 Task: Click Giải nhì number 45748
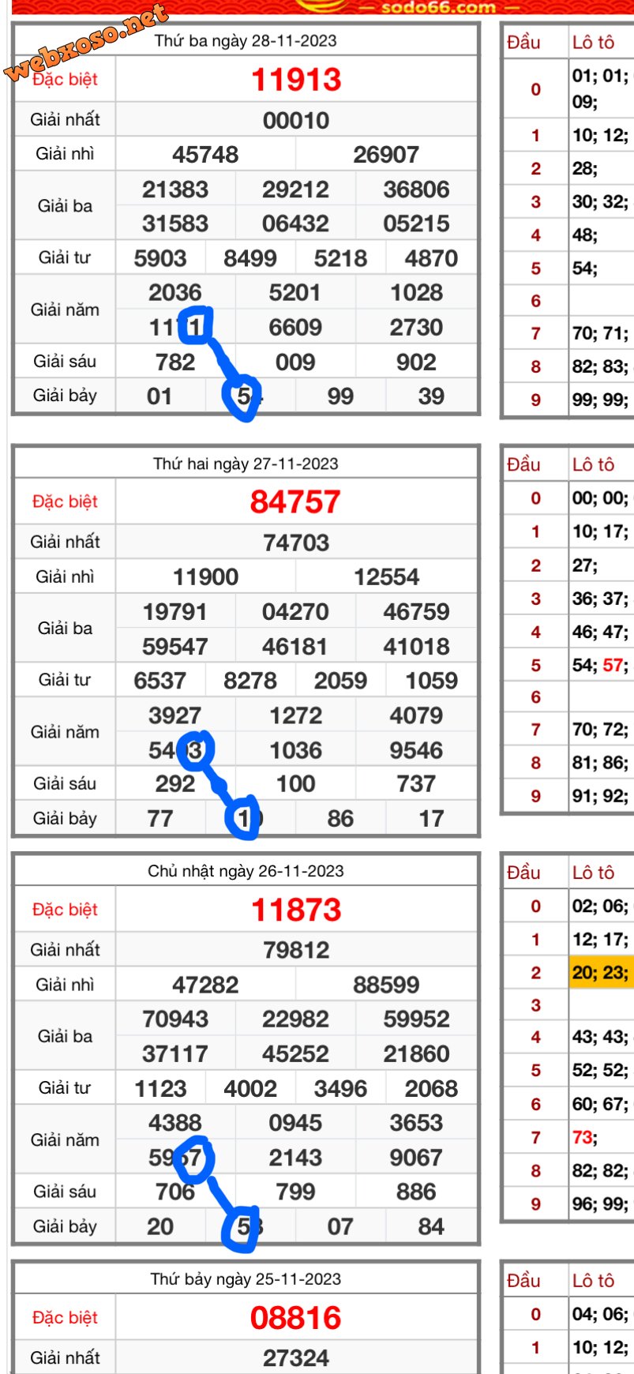click(205, 155)
